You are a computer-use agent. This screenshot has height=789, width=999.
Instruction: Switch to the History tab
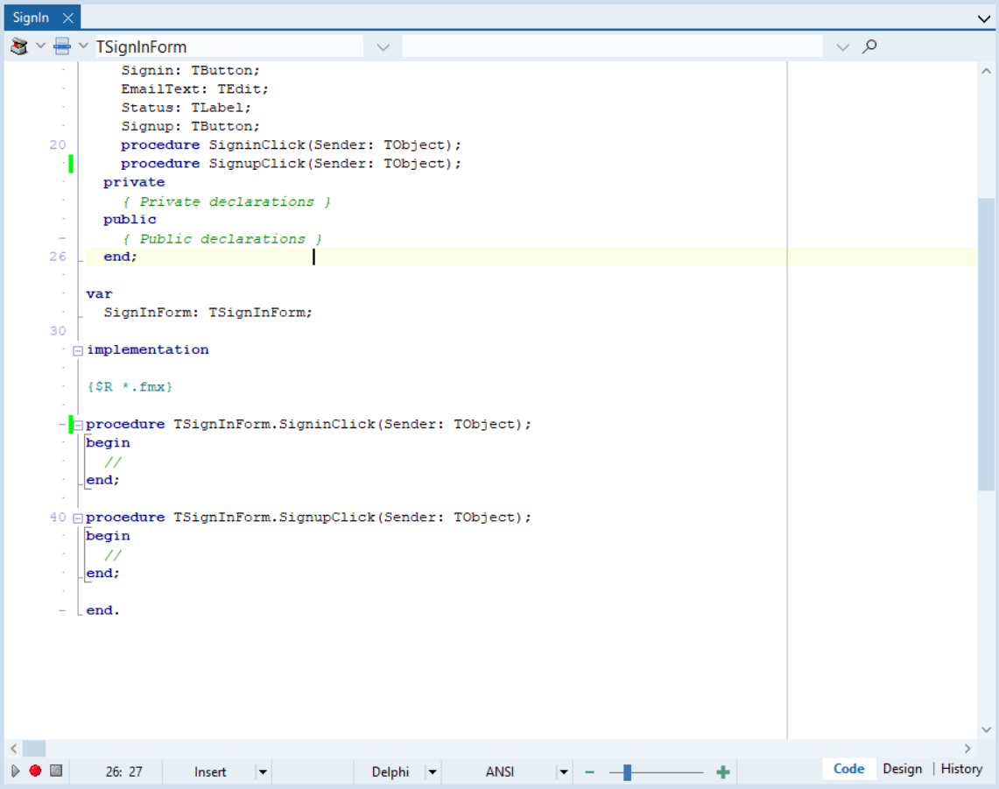click(961, 769)
